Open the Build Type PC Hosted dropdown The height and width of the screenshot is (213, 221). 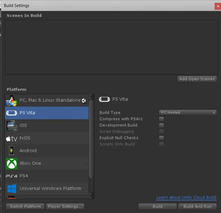[188, 113]
